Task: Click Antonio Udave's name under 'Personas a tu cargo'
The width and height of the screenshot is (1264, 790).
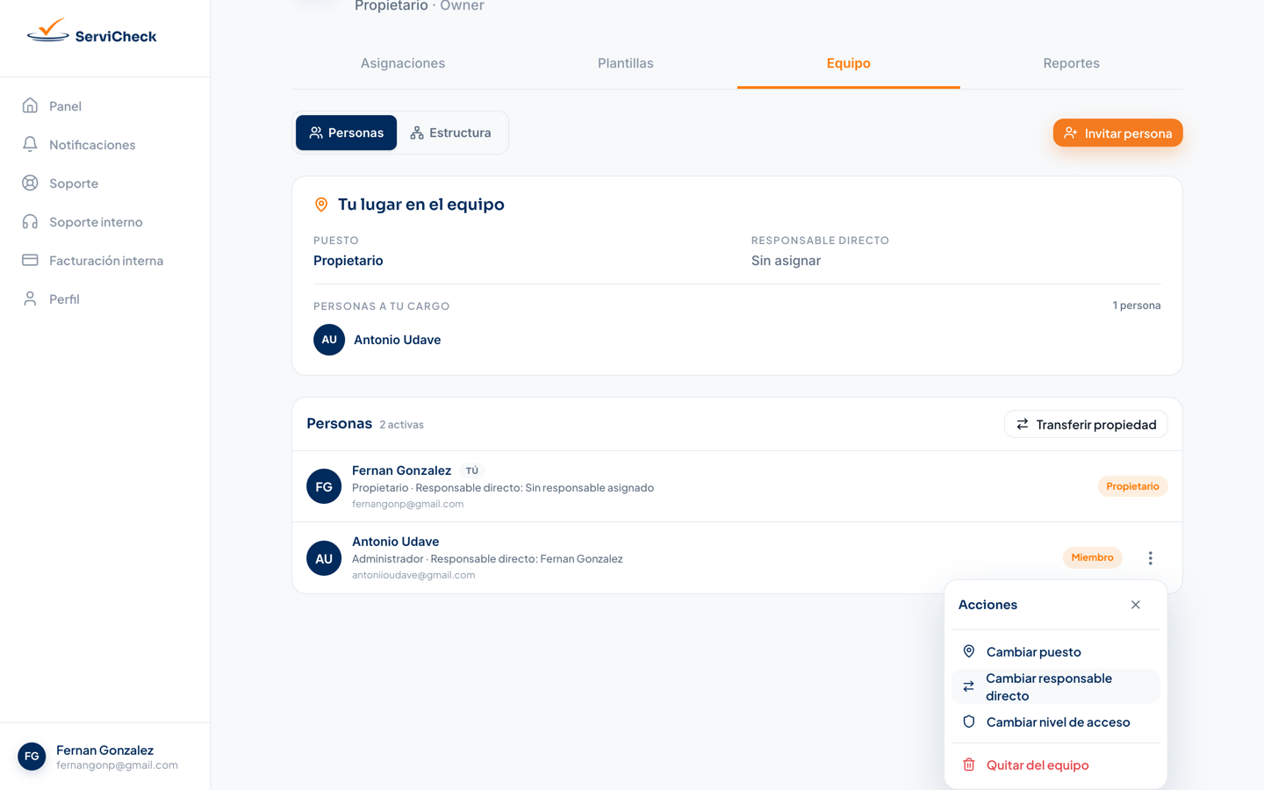Action: tap(398, 340)
